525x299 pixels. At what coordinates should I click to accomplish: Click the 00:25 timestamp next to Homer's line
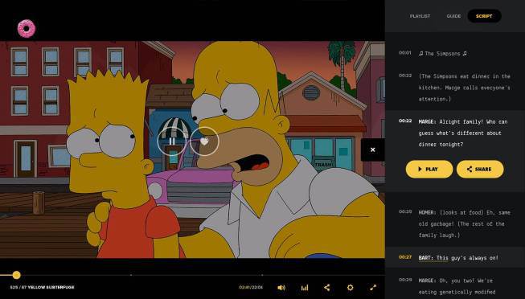click(404, 211)
